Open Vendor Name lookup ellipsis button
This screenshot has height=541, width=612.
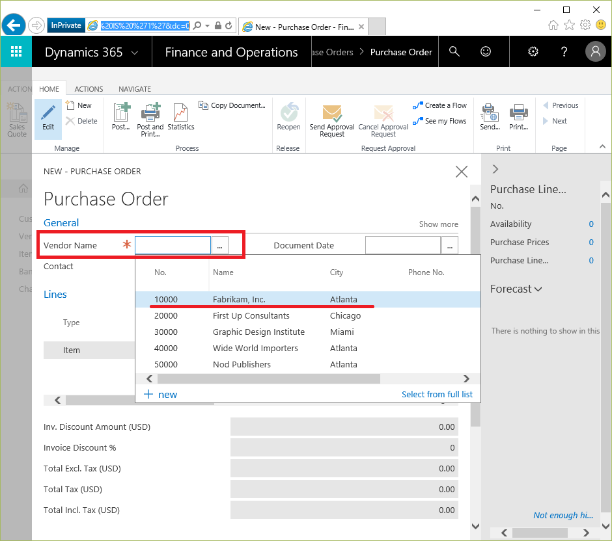[x=220, y=246]
